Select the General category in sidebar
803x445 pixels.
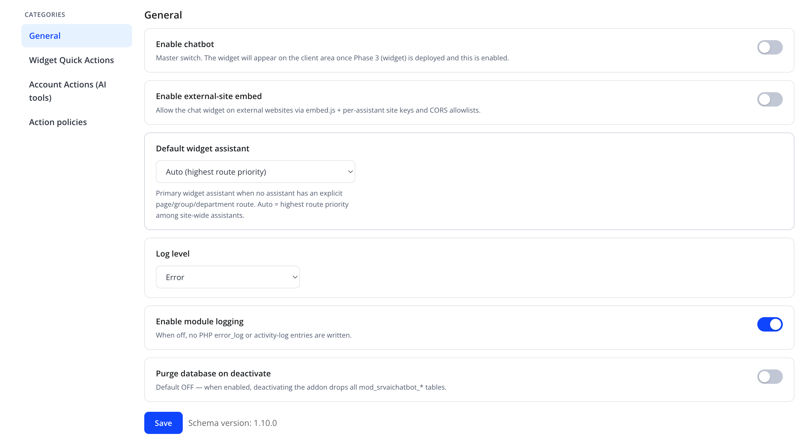tap(77, 36)
